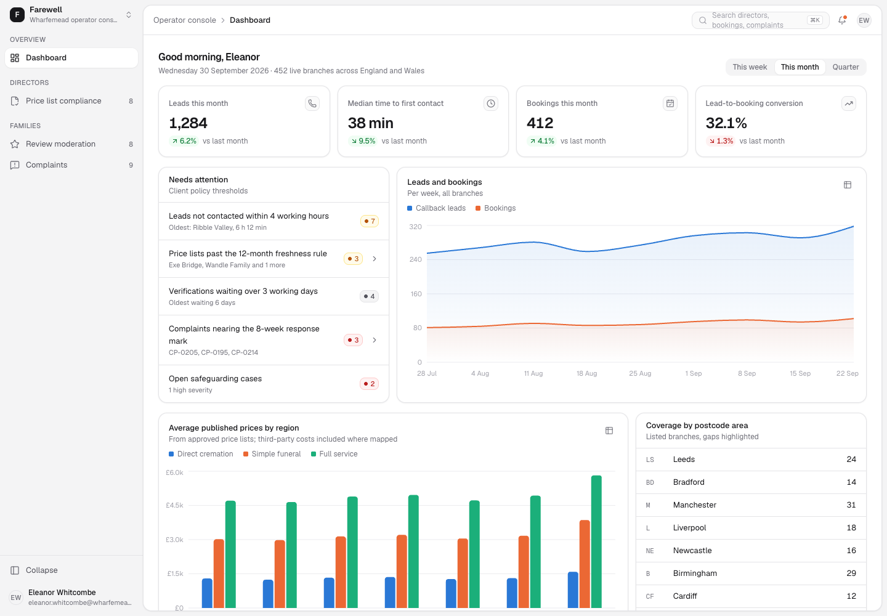Click the Farewell logo icon

point(17,15)
